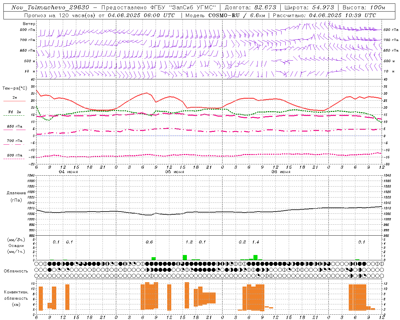This screenshot has width=400, height=320.
Task: Click the forecast start 04.06.2025 06:00 UTC
Action: 141,15
